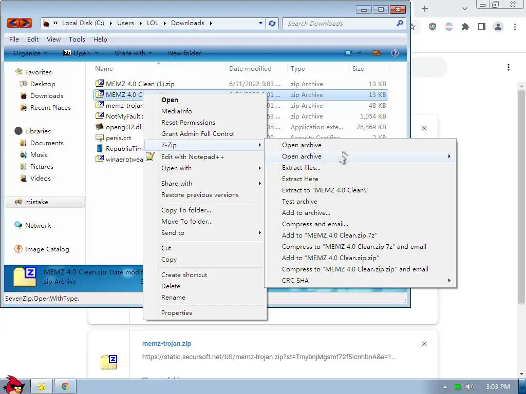Open the Chrome tab search chevron

[464, 9]
